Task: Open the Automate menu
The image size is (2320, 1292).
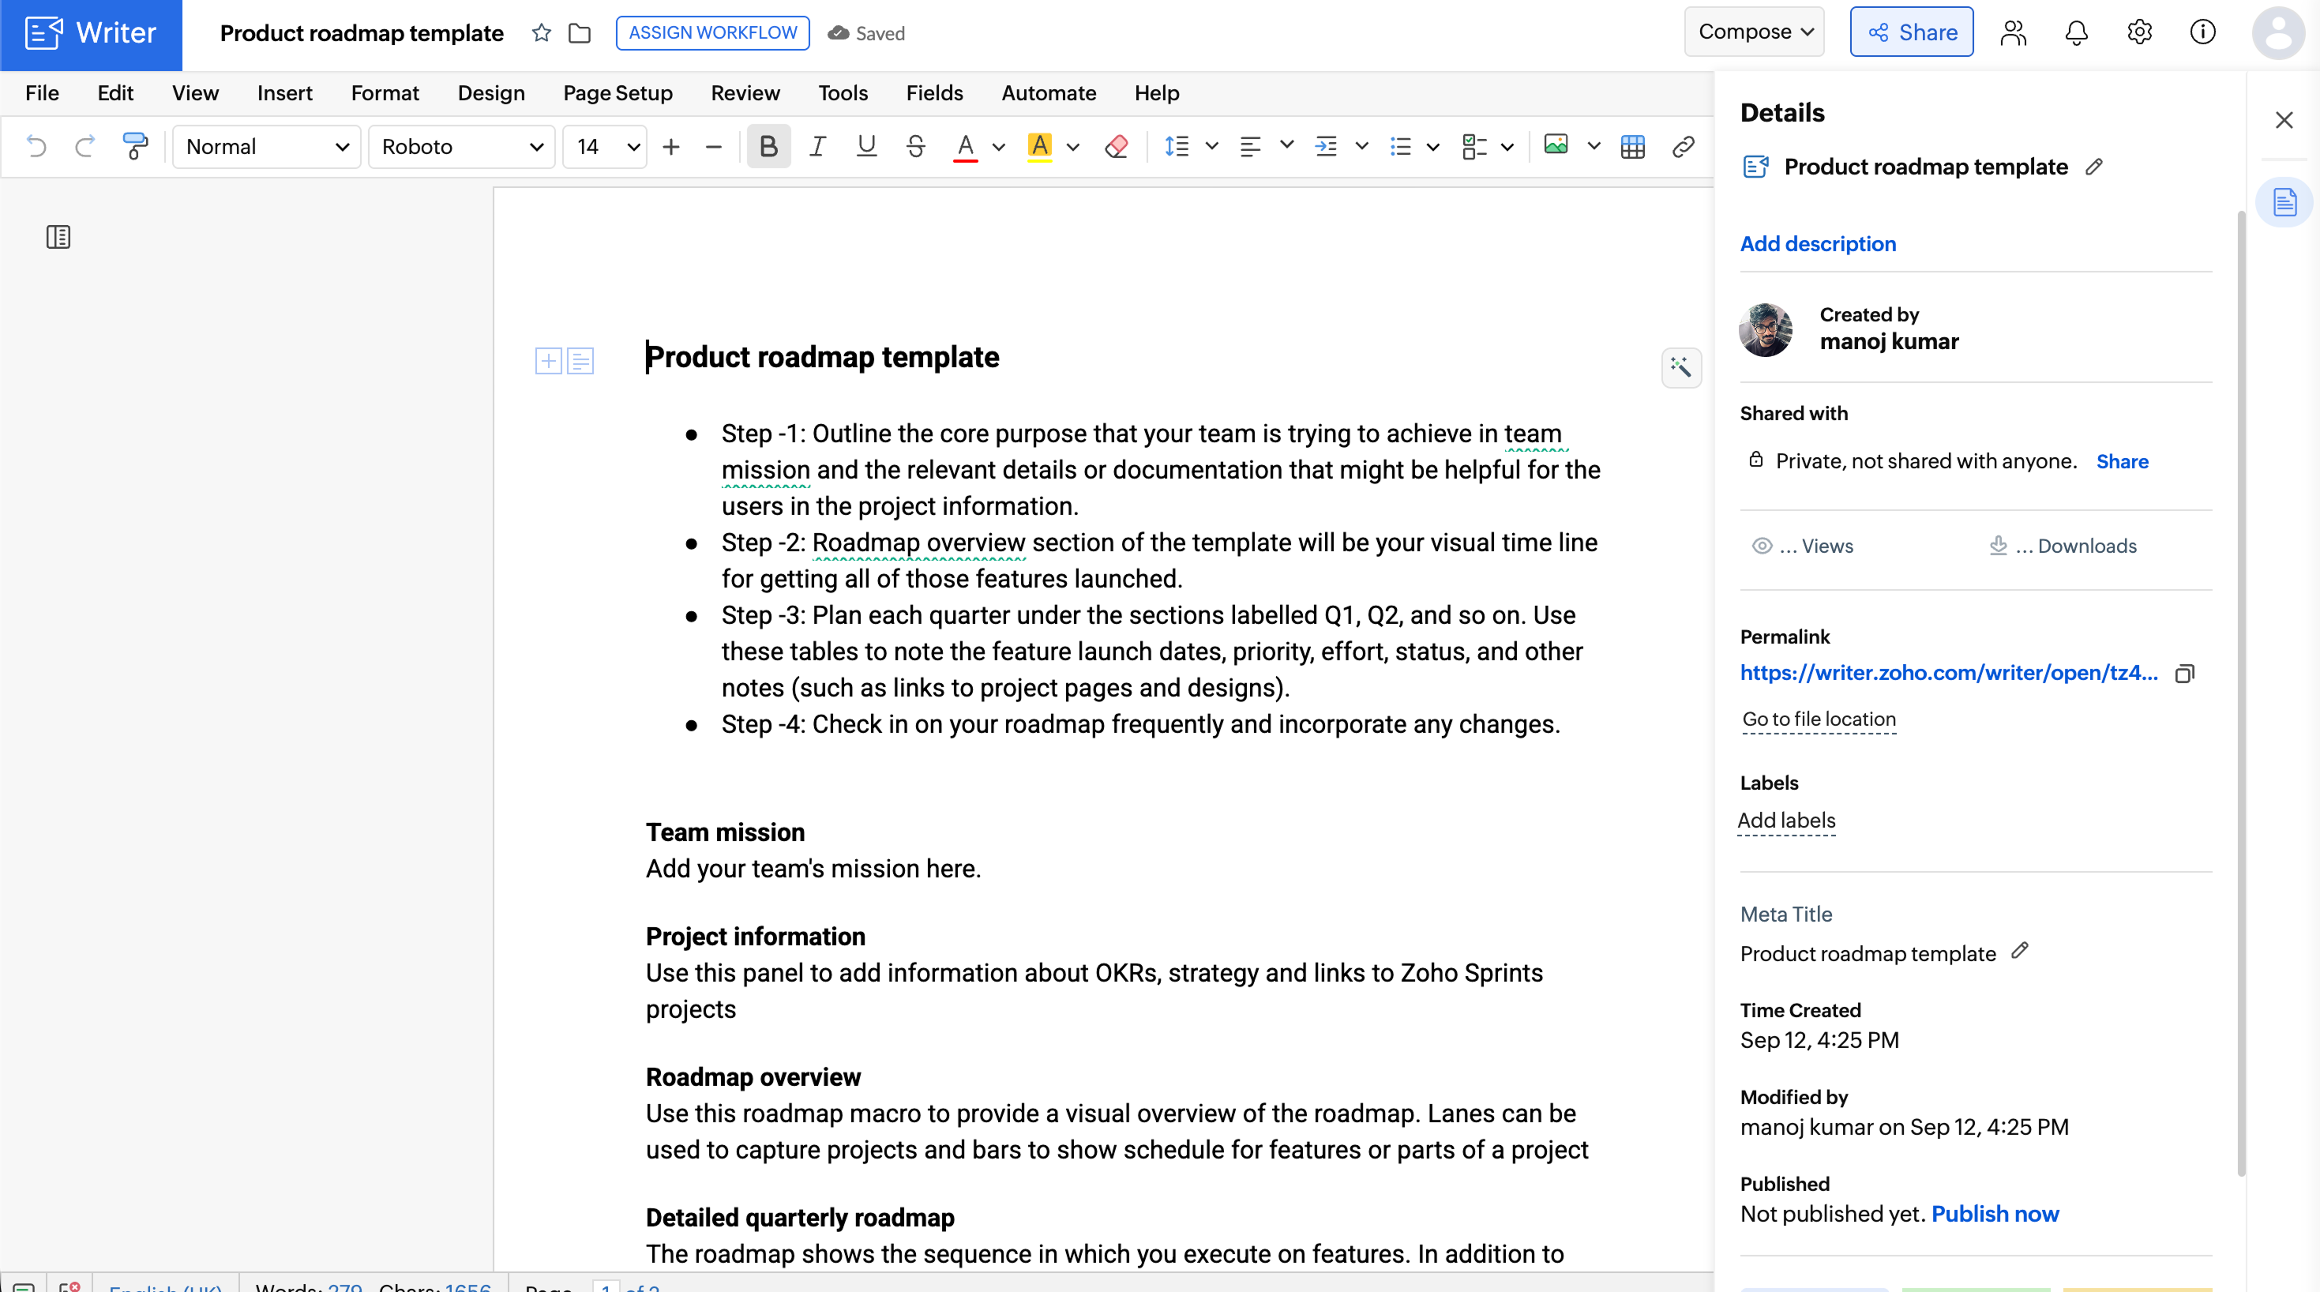Action: 1049,93
